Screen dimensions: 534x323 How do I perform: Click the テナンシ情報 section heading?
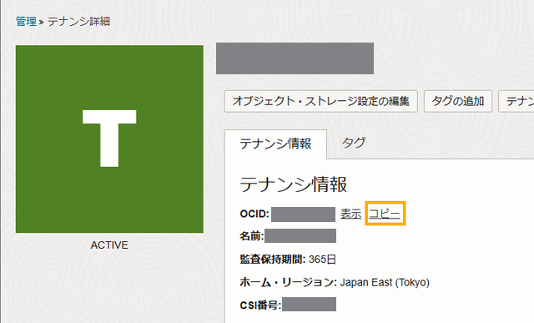[293, 184]
